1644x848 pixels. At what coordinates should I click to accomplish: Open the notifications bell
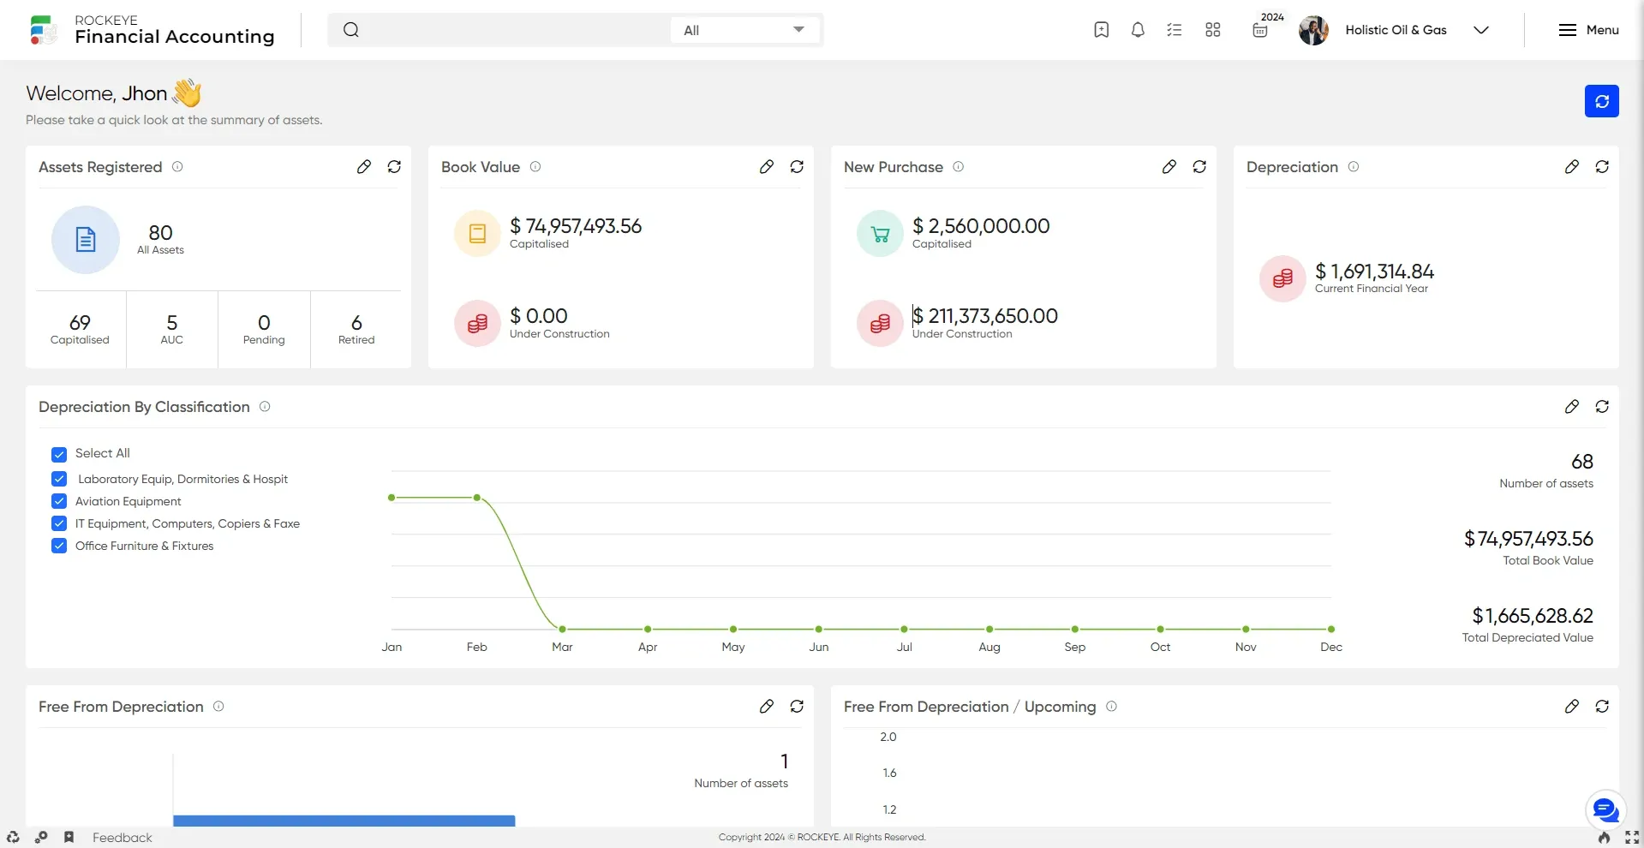(1138, 30)
